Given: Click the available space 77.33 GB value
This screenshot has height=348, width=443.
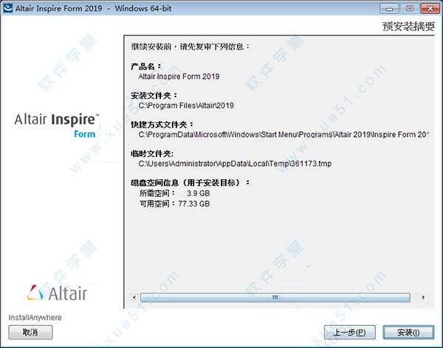Looking at the screenshot, I should click(x=193, y=203).
